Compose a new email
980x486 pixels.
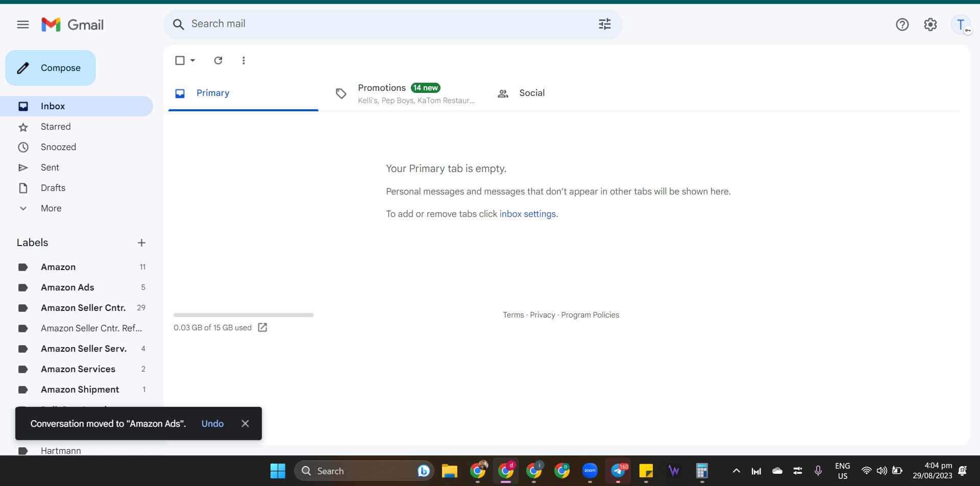tap(51, 68)
